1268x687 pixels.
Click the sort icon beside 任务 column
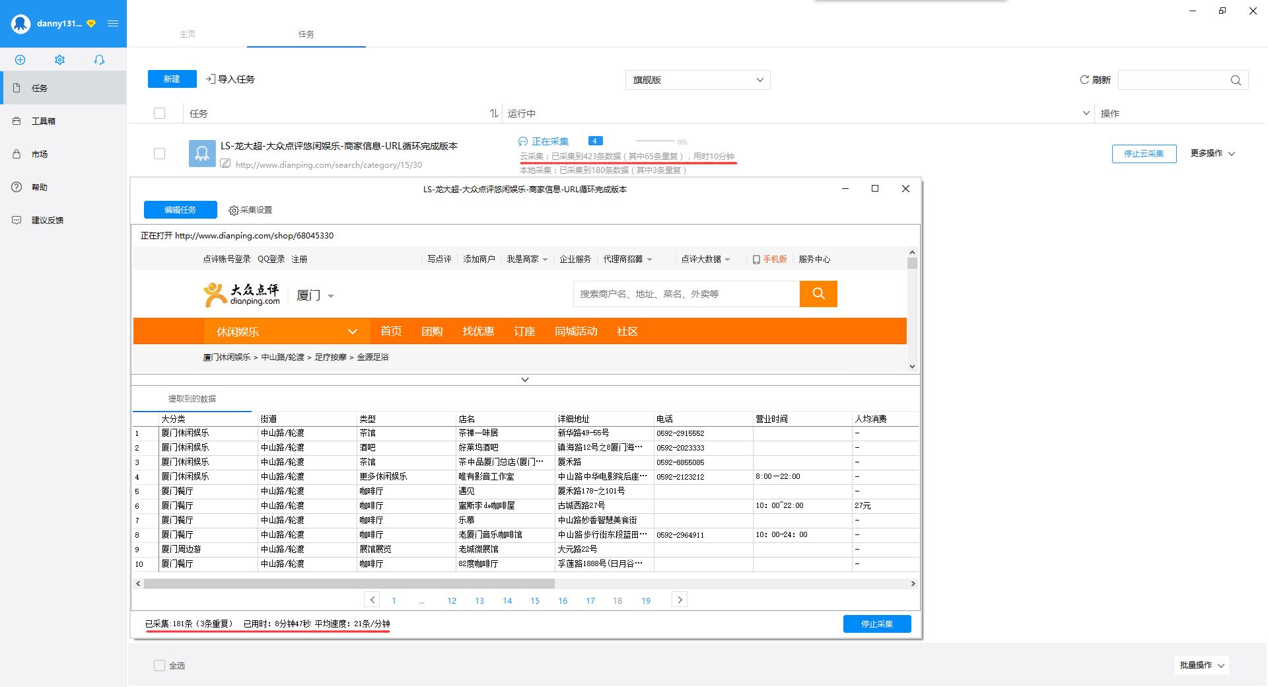(x=494, y=114)
